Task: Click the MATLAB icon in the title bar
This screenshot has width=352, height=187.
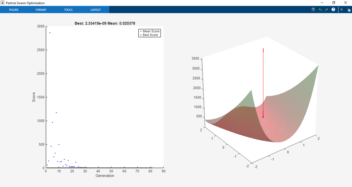Action: click(3, 3)
